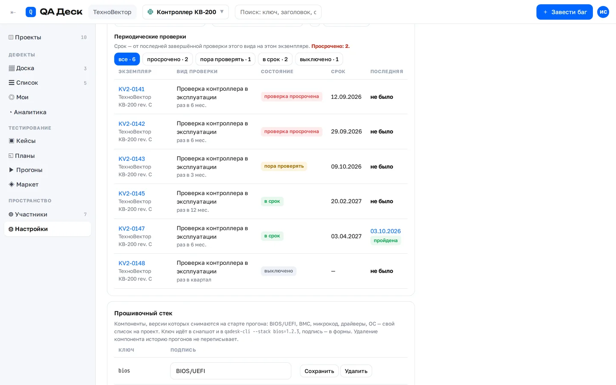Open instance KV2-0141 link
616x385 pixels.
(131, 89)
